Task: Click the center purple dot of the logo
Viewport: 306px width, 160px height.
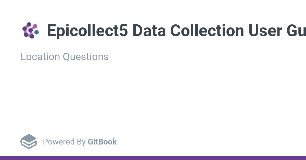Action: 31,30
